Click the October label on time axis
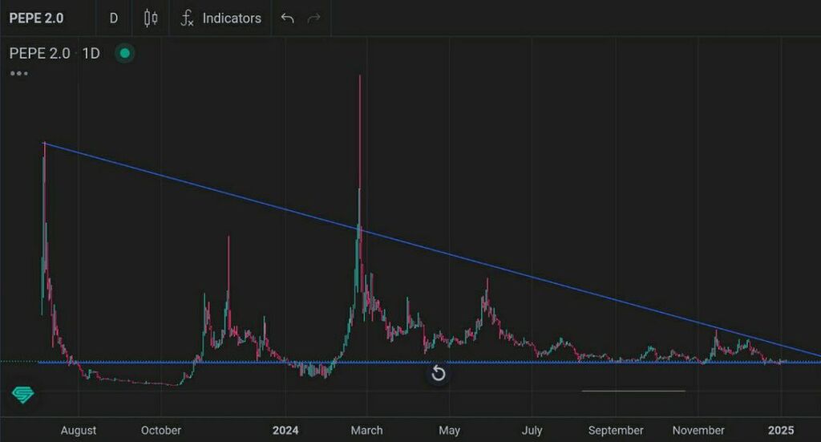This screenshot has height=442, width=821. click(160, 430)
